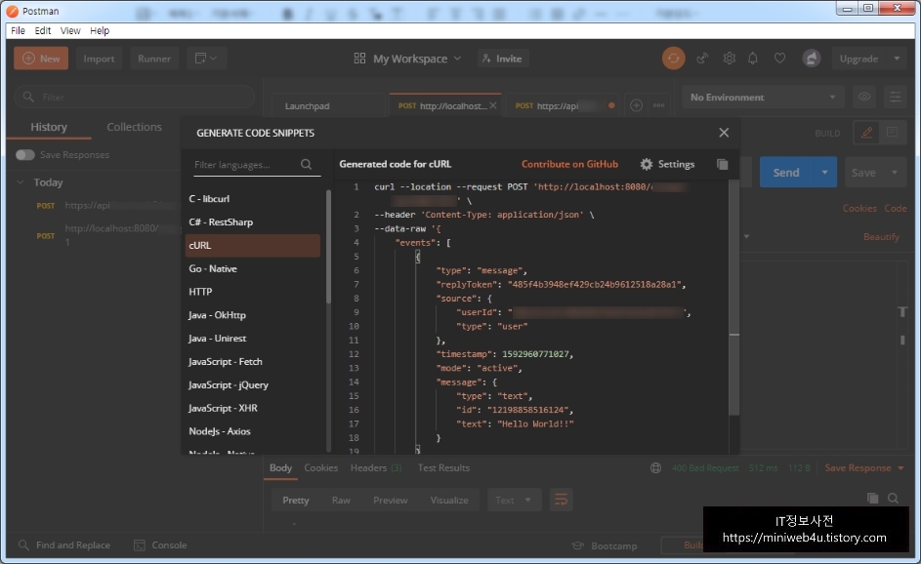This screenshot has height=564, width=921.
Task: Open the Save Response dropdown
Action: click(x=865, y=467)
